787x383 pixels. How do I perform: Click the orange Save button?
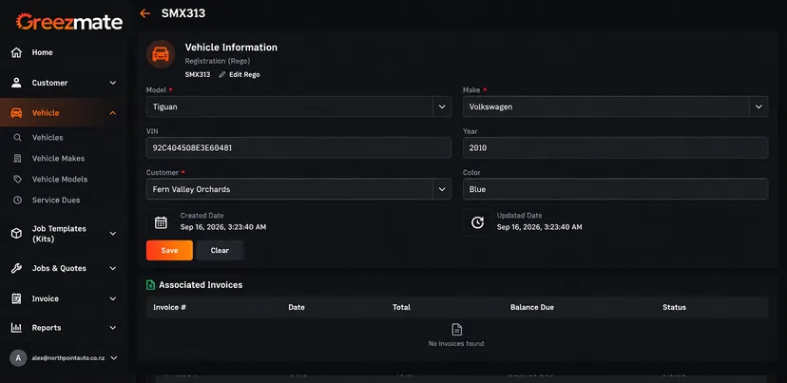169,251
